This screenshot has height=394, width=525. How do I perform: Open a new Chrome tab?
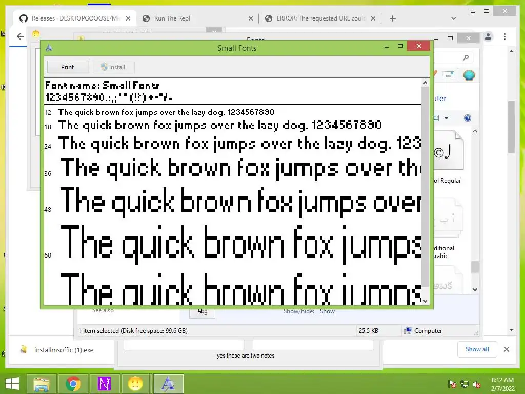tap(393, 18)
